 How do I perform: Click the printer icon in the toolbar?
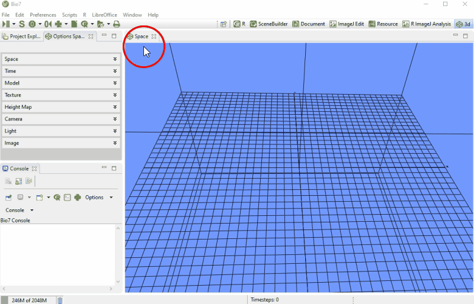coord(117,24)
